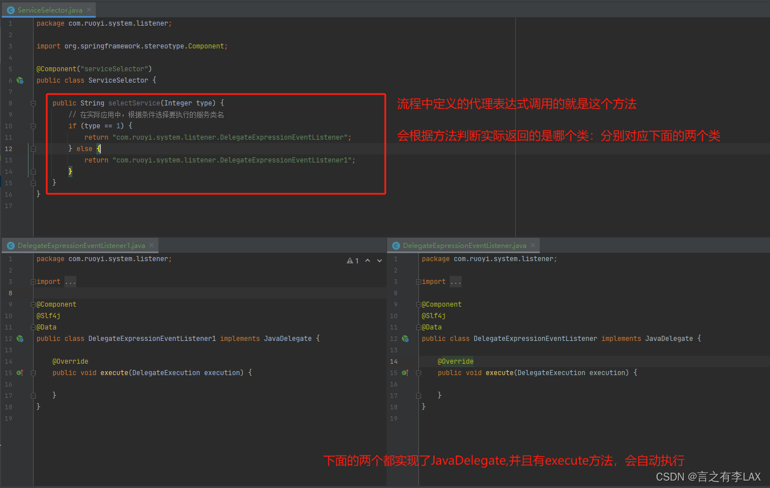The width and height of the screenshot is (770, 488).
Task: Expand folded imports in DelegateExpressionEventListener.java
Action: 419,282
